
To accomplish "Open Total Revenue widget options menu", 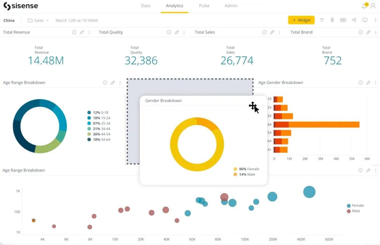I will (89, 32).
